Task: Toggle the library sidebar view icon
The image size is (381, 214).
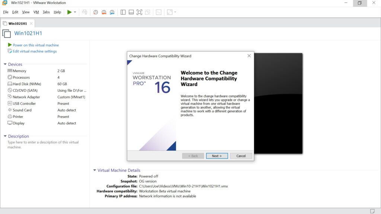Action: [123, 12]
